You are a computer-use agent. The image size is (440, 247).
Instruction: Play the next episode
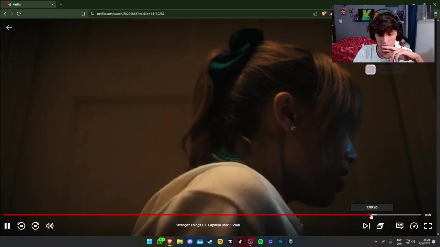[366, 226]
